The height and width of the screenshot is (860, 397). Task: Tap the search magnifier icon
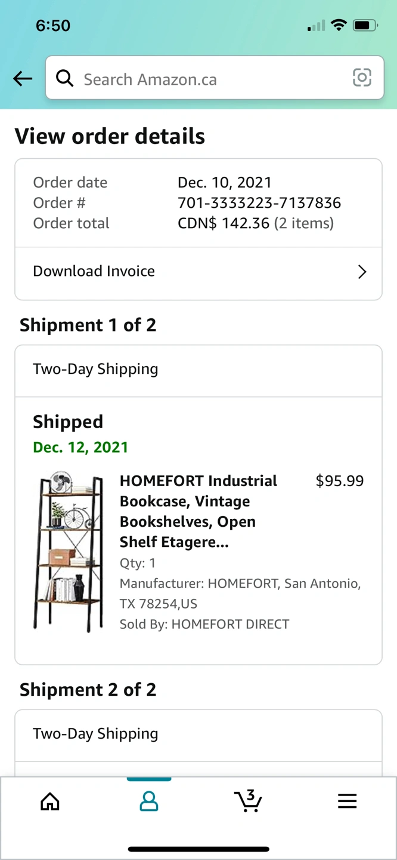point(64,78)
